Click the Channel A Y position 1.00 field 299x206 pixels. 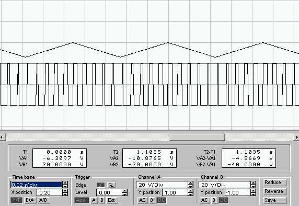click(x=175, y=192)
